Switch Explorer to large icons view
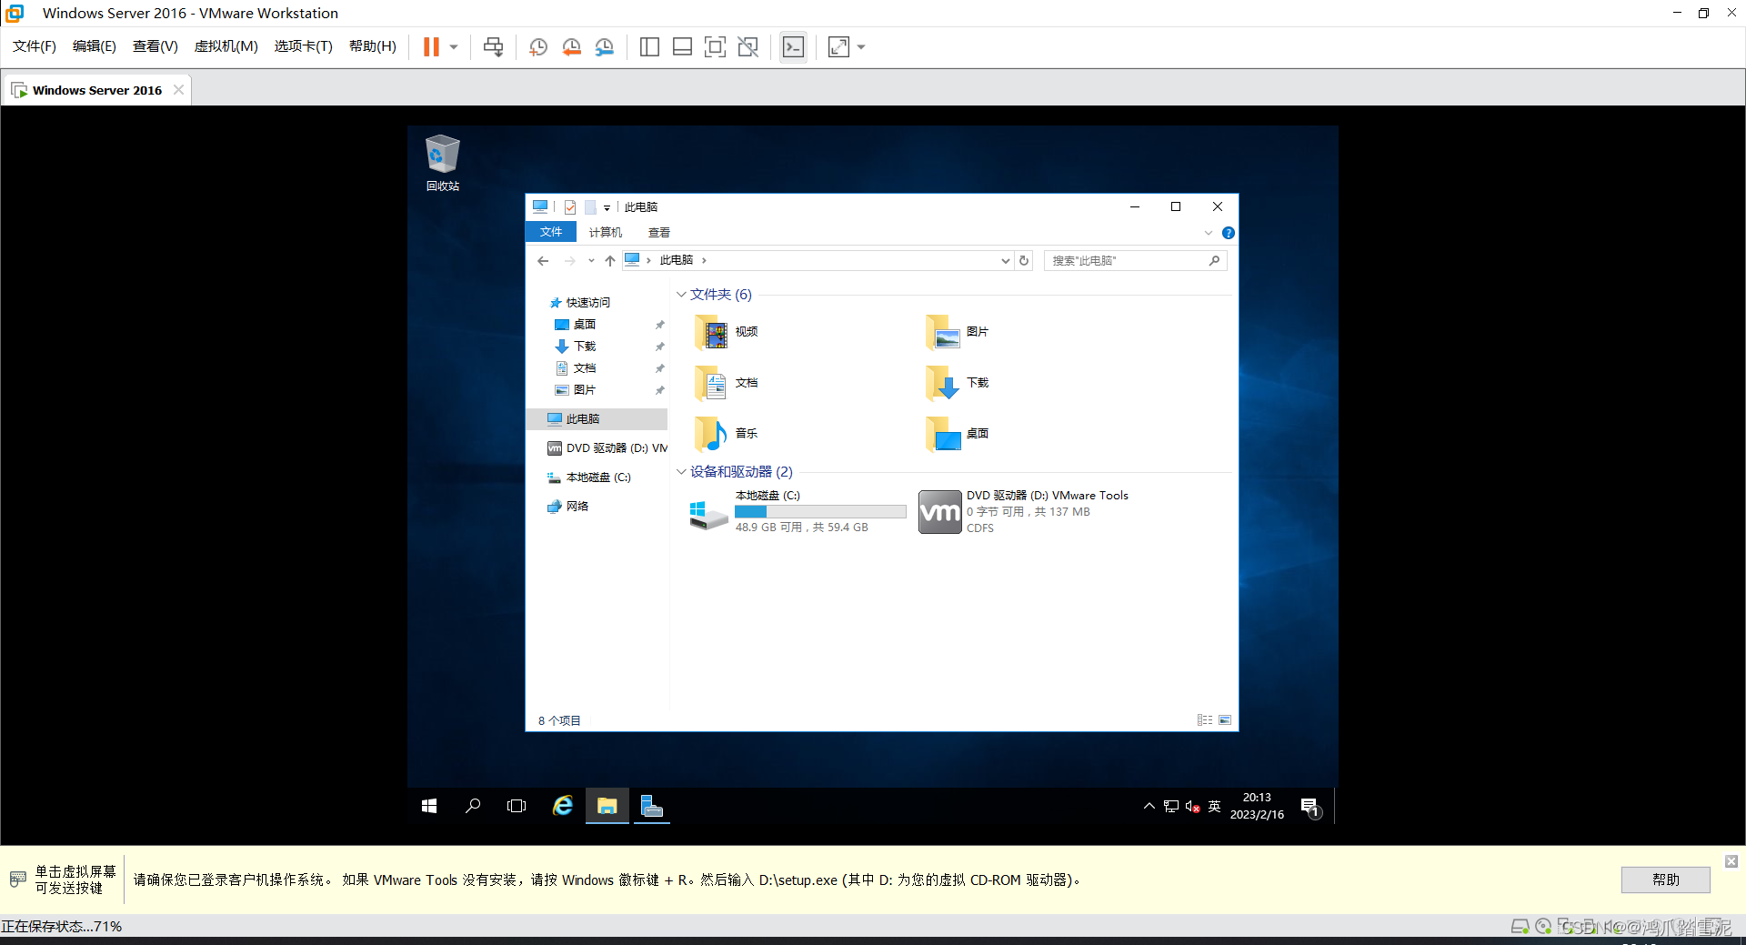 point(1225,720)
